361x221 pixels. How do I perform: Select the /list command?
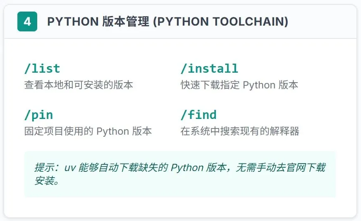pos(42,69)
